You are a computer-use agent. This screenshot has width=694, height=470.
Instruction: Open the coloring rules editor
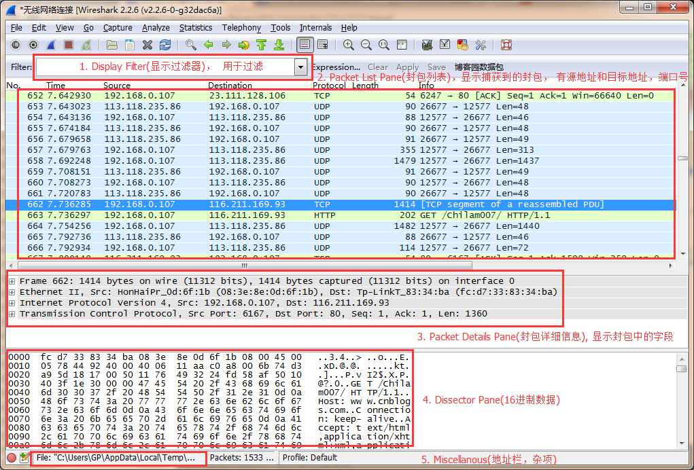coord(463,45)
